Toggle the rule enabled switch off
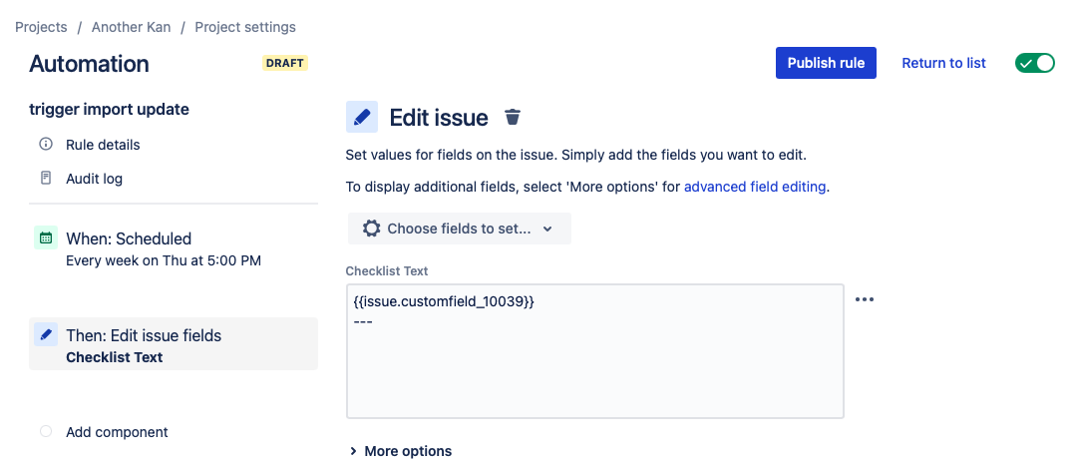Screen dimensions: 1074x466 tap(1034, 63)
